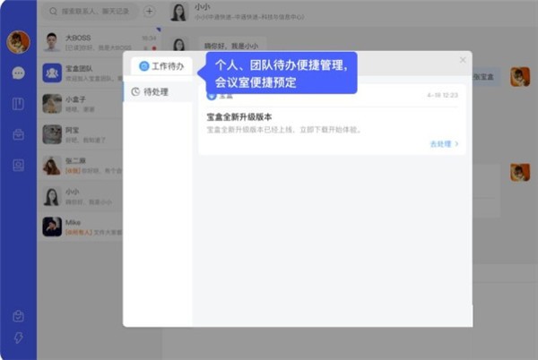Open the 宝盒团队 group conversation
Image resolution: width=538 pixels, height=360 pixels.
point(81,73)
